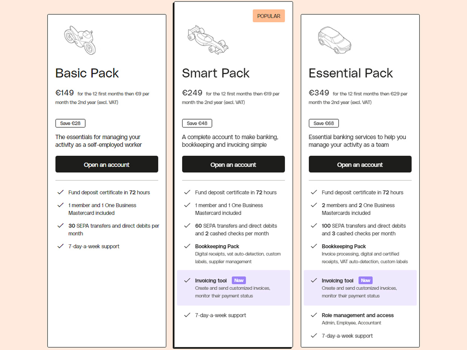Click checkmark next to Smart Pack Bookkeeping Pack

point(187,246)
